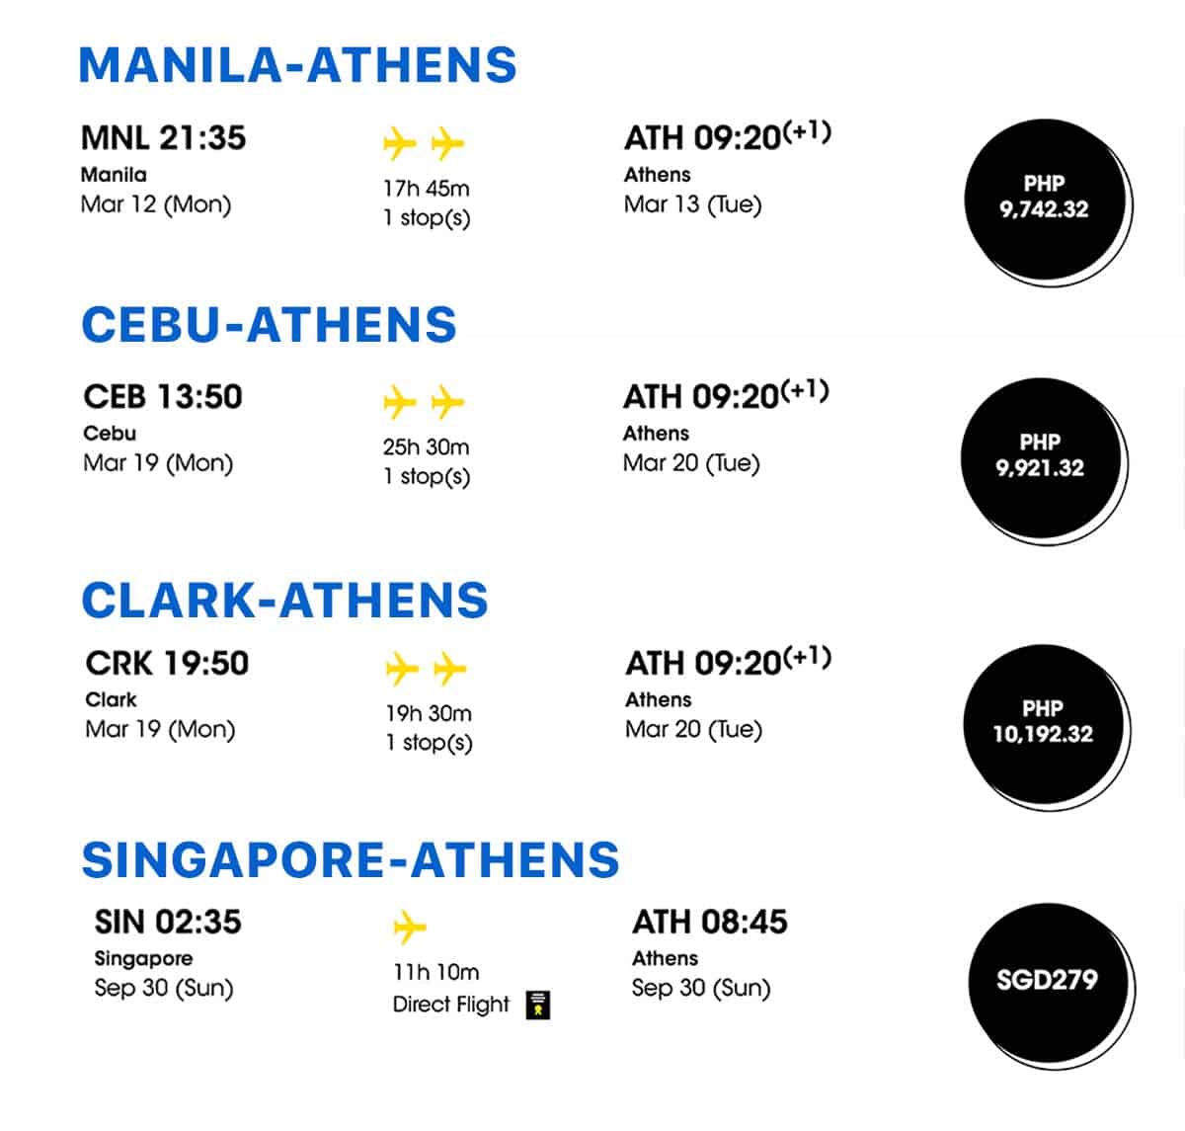Click the Singapore-Athens single plane icon

click(410, 928)
